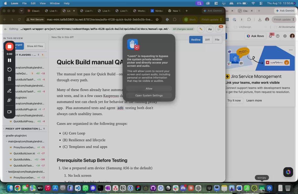The height and width of the screenshot is (194, 298).
Task: Go back using arrow beside Editing
Action: pos(5,29)
